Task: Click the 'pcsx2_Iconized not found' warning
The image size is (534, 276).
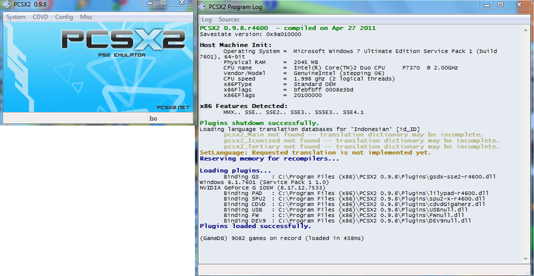Action: 361,140
